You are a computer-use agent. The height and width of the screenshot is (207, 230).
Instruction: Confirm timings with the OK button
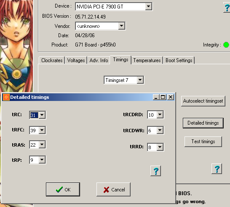[63, 190]
